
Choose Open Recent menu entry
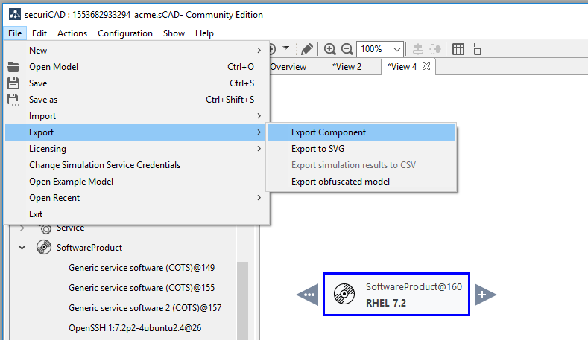click(136, 198)
